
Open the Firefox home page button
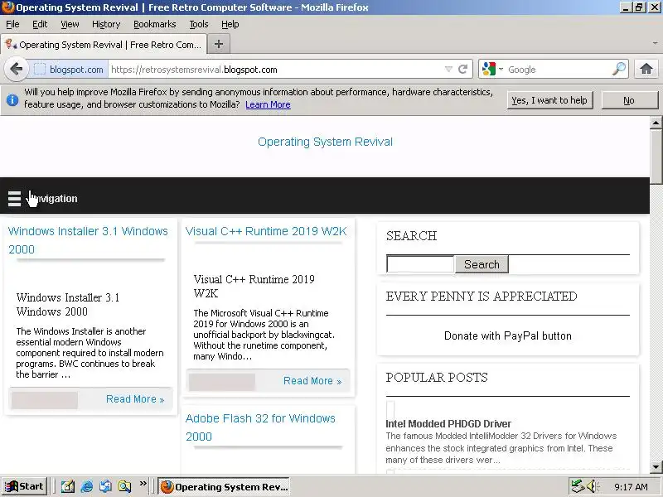(646, 69)
